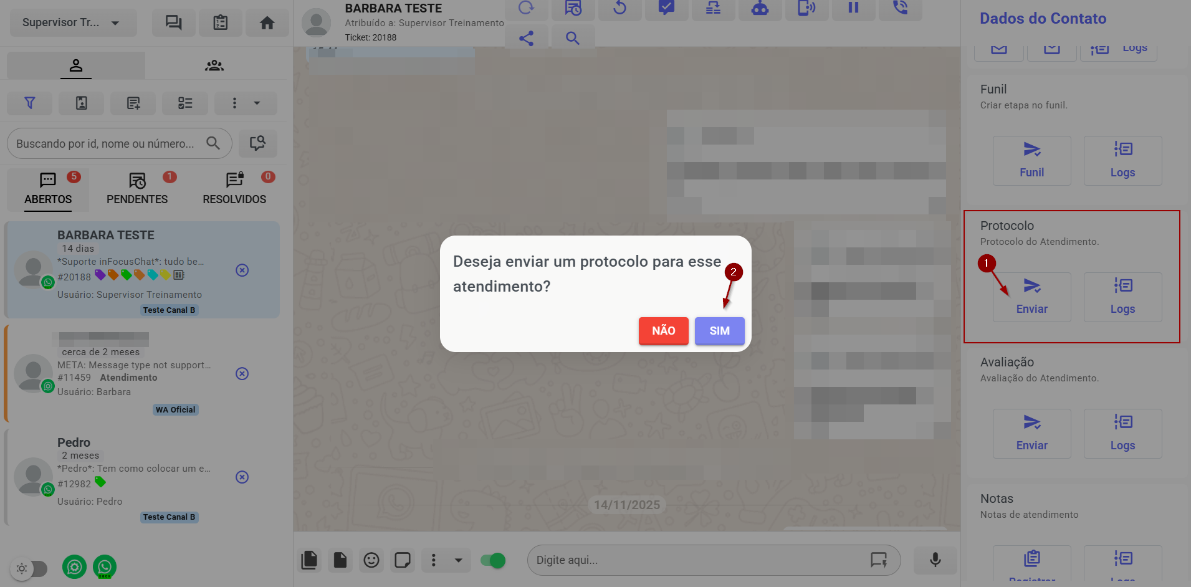Image resolution: width=1191 pixels, height=587 pixels.
Task: Click SIM to confirm sending protocol
Action: point(719,331)
